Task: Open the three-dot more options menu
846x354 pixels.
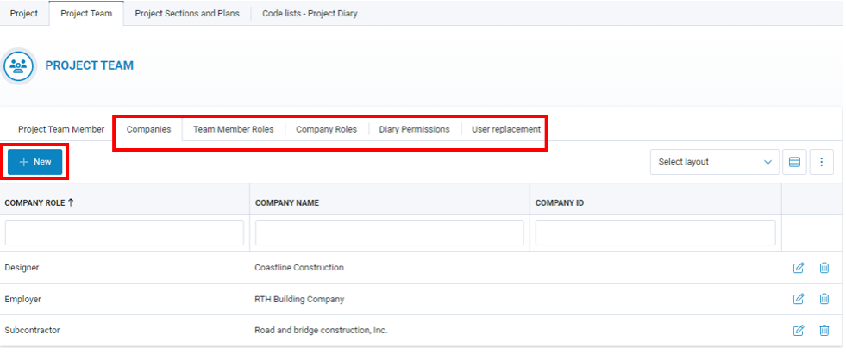Action: [x=822, y=162]
